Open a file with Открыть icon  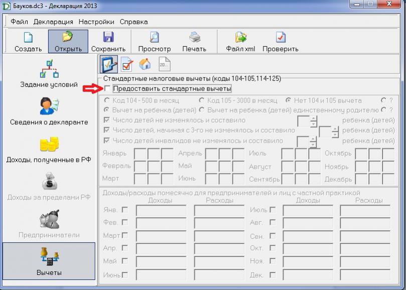coord(68,41)
